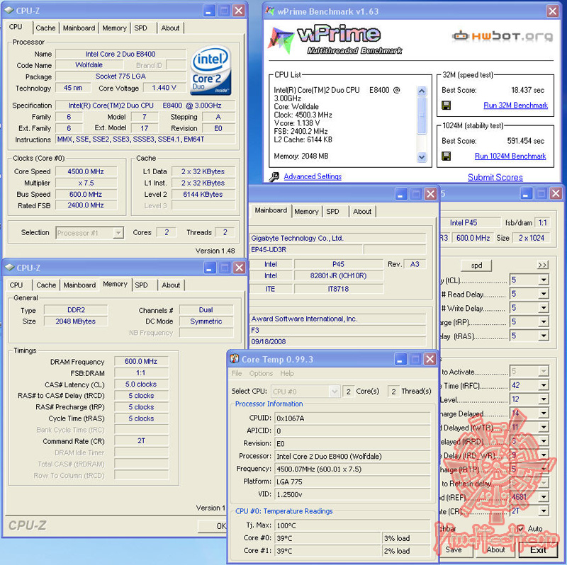
Task: Click the Core Temp title bar icon
Action: 234,359
